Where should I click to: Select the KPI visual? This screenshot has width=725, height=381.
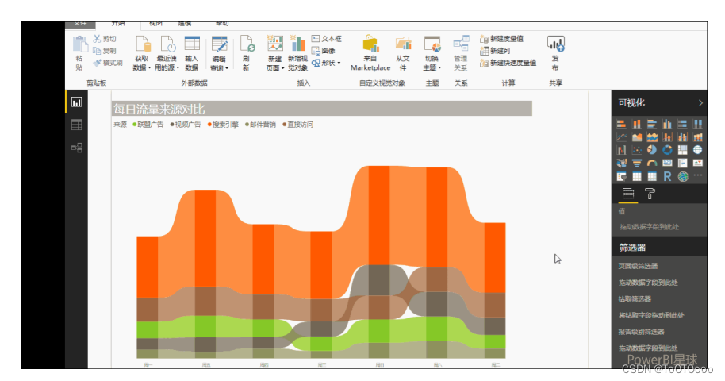[x=698, y=163]
